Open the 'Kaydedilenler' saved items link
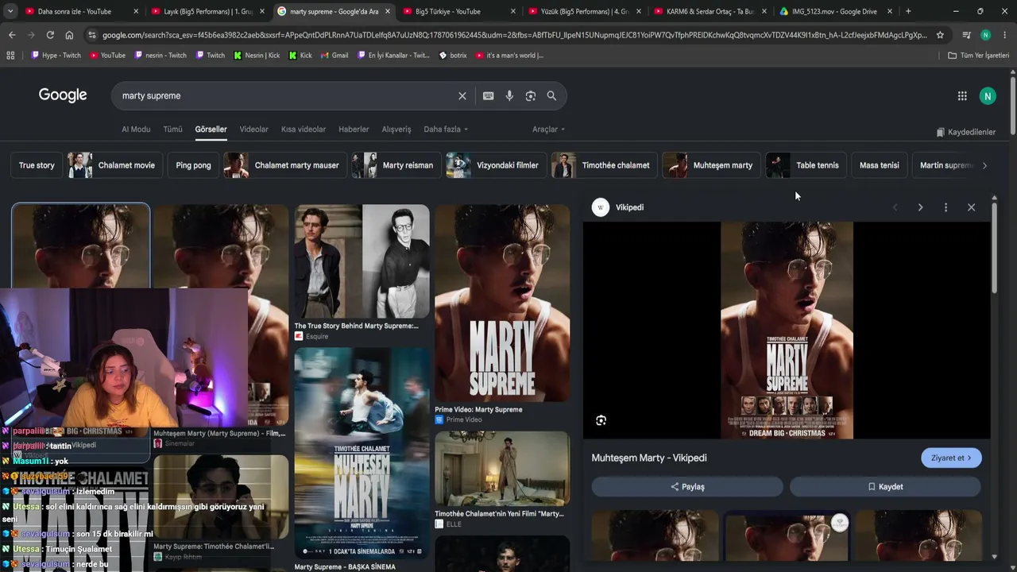The image size is (1017, 572). (965, 132)
